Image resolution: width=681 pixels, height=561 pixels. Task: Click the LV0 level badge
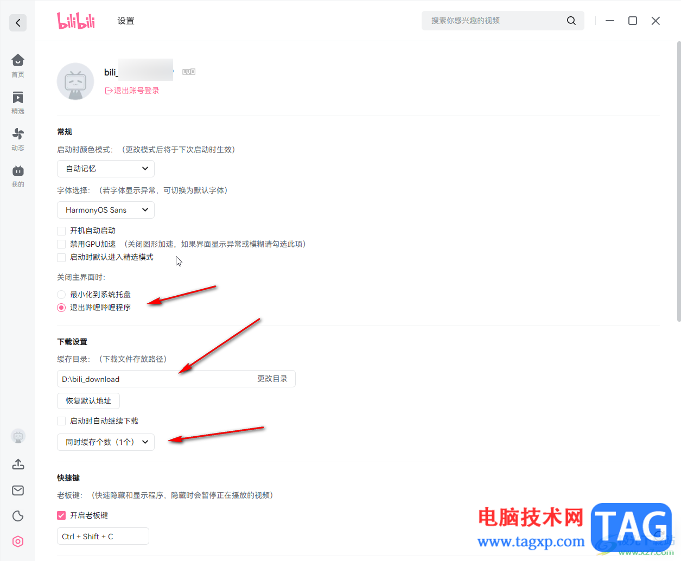pos(189,72)
